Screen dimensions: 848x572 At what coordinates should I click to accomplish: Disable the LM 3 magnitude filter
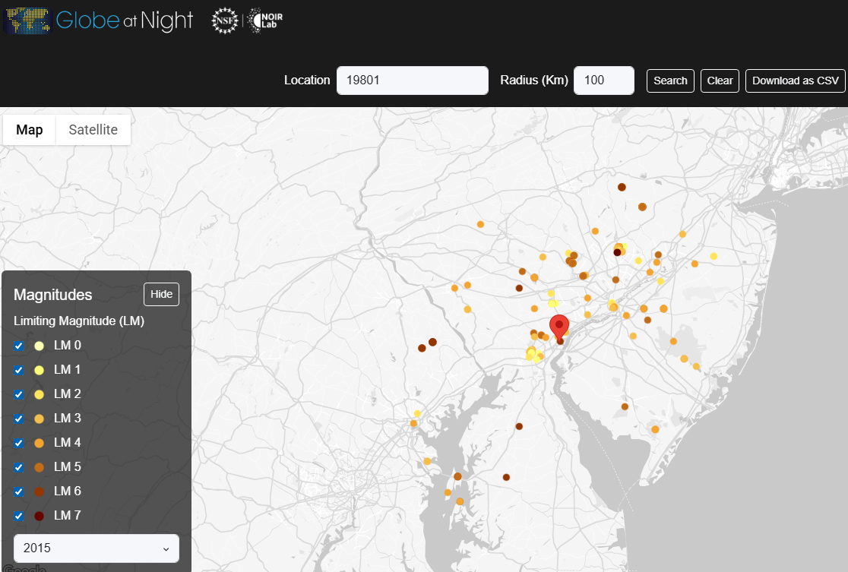(x=19, y=419)
